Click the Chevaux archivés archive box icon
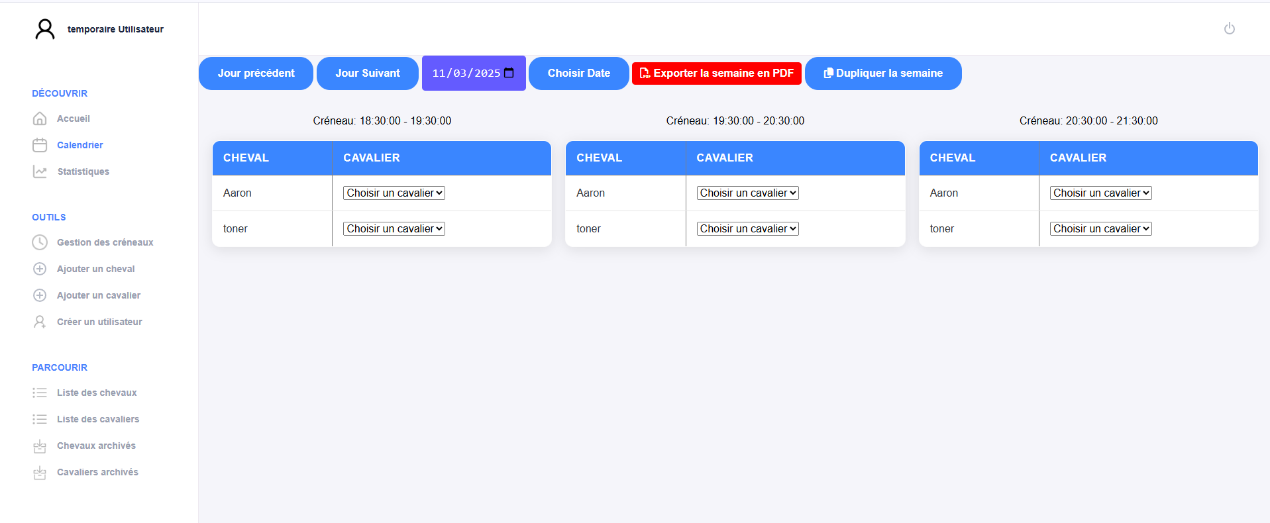 coord(40,446)
